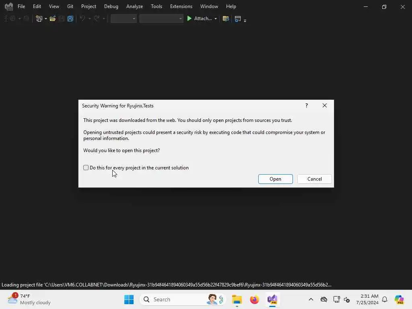Viewport: 412px width, 309px height.
Task: Click the network display tray icon
Action: 336,299
